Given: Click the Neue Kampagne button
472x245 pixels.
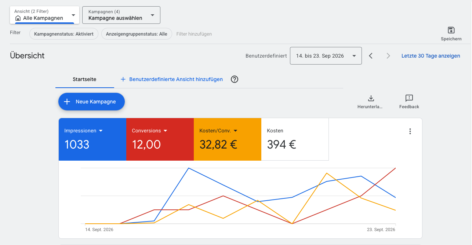Looking at the screenshot, I should tap(91, 102).
